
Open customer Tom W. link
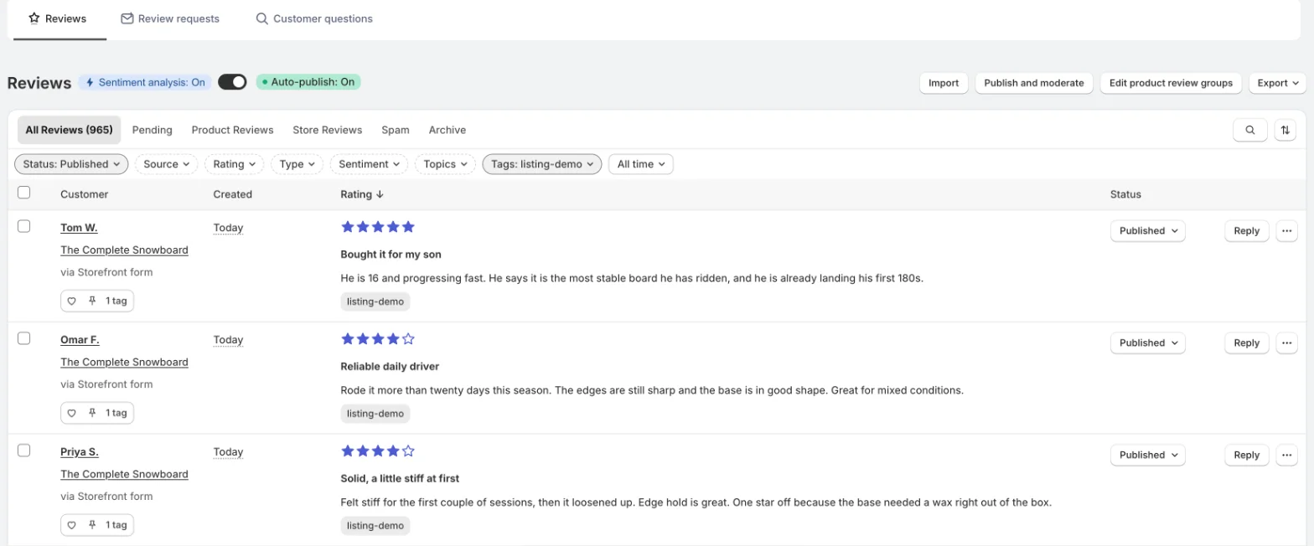click(x=79, y=228)
